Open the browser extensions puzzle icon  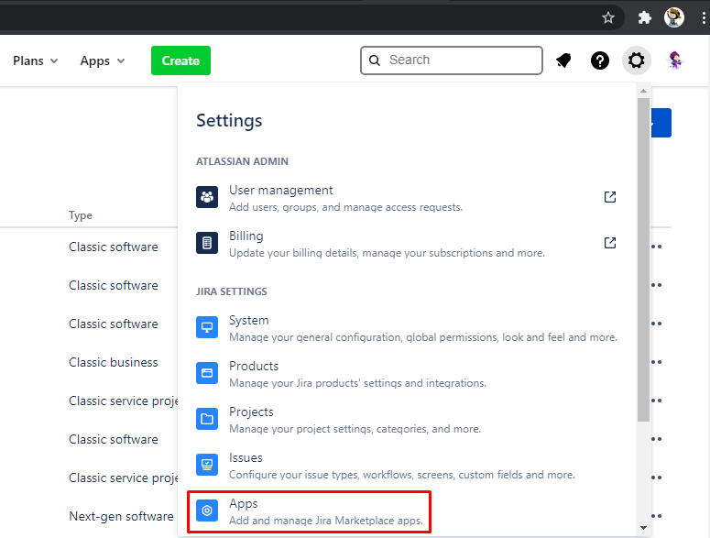pyautogui.click(x=644, y=17)
